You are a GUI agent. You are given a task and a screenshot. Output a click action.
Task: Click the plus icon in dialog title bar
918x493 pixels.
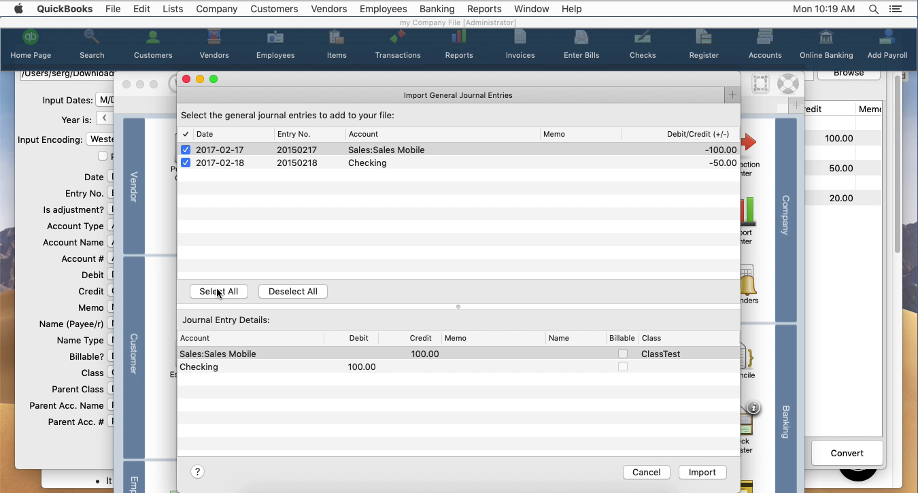coord(732,95)
